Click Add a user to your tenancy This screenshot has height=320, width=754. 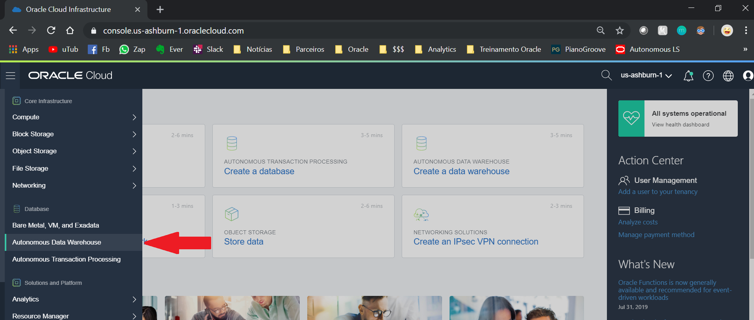(658, 192)
